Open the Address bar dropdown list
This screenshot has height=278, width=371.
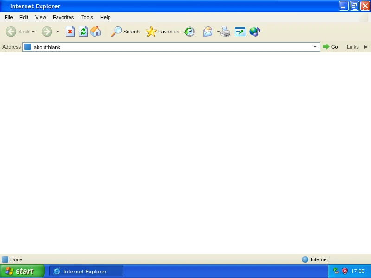315,47
